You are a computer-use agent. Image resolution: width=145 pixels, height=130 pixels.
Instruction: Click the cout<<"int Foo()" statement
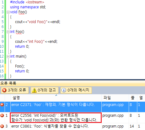point(36,42)
